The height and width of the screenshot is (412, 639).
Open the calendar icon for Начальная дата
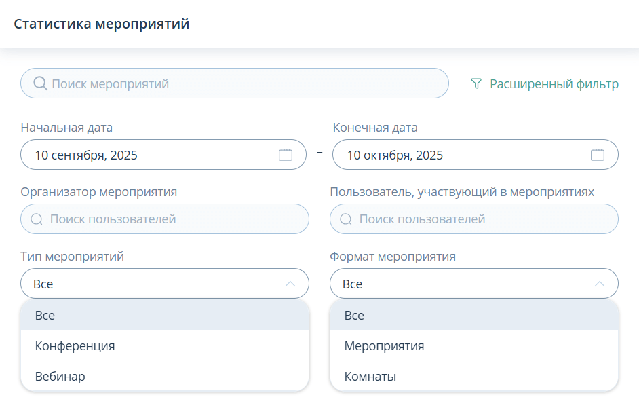pyautogui.click(x=286, y=154)
